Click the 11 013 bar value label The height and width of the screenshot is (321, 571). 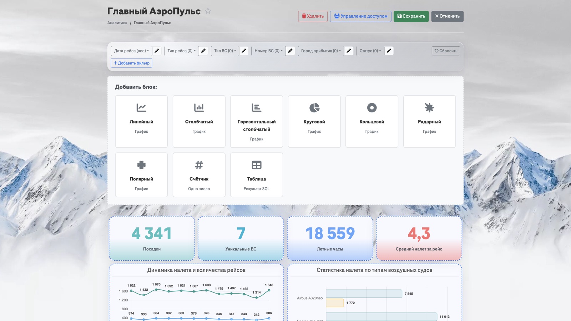(445, 317)
